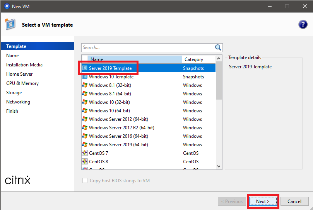Click the search magnifier icon
The width and height of the screenshot is (313, 210).
pyautogui.click(x=218, y=47)
